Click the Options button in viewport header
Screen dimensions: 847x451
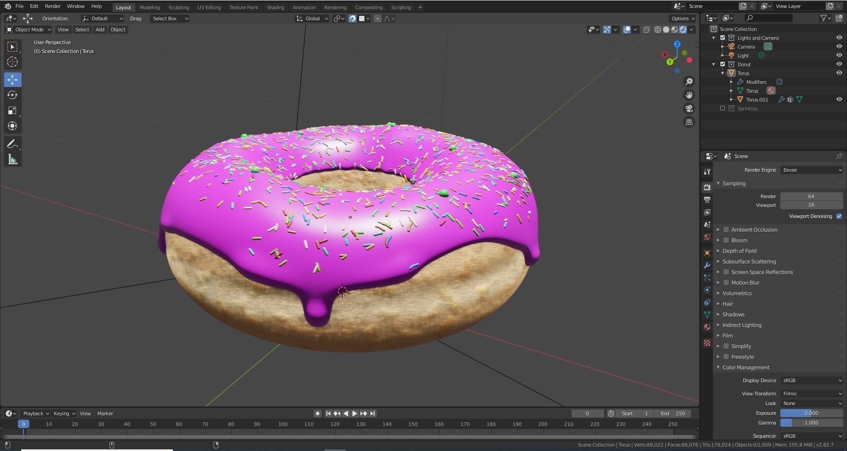682,19
